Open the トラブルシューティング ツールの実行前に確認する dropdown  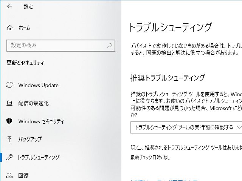(x=183, y=127)
